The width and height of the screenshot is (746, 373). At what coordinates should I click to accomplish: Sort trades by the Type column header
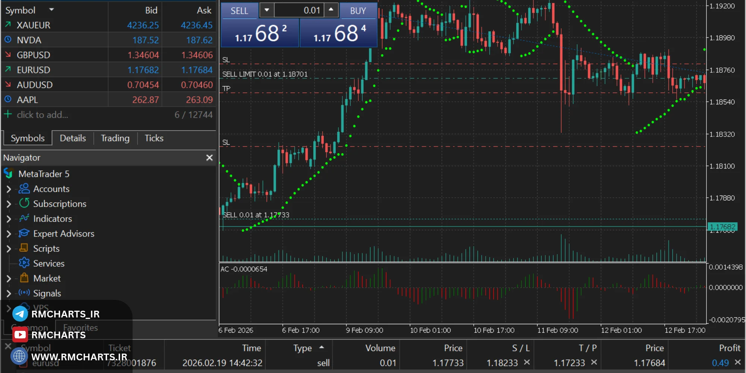click(302, 348)
